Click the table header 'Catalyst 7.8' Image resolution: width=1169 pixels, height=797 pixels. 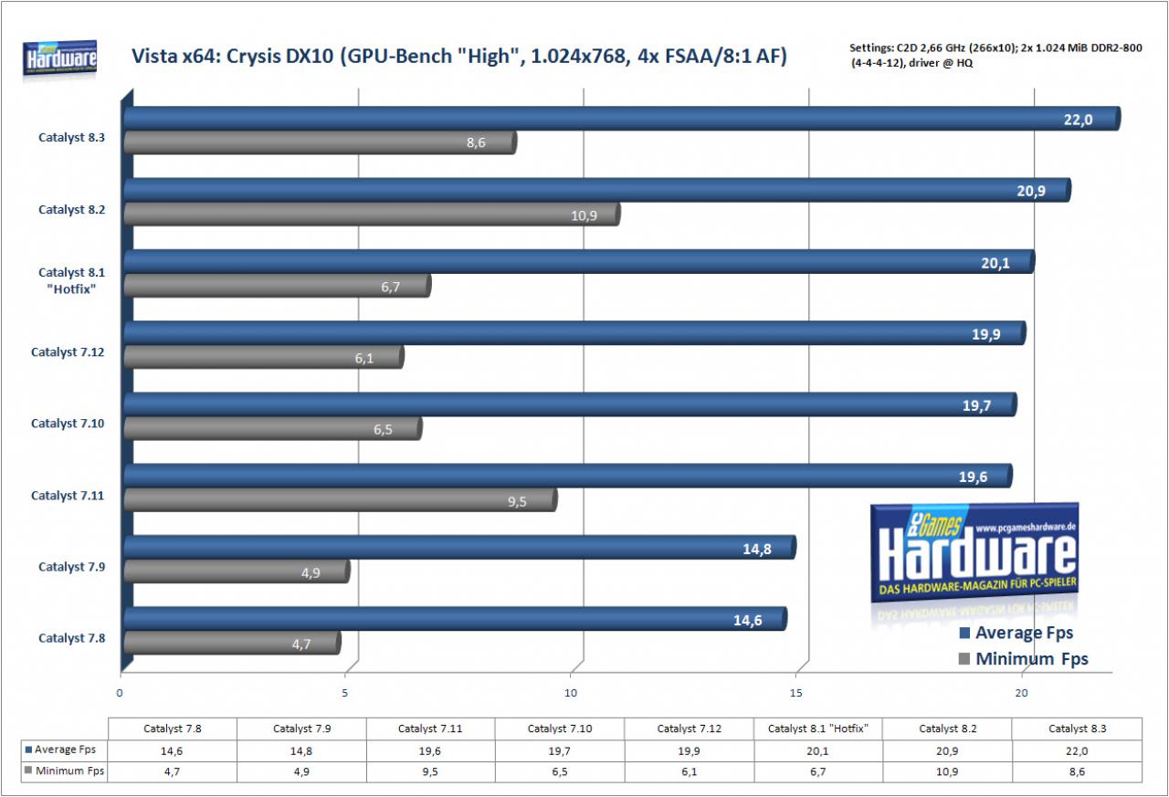(x=173, y=729)
